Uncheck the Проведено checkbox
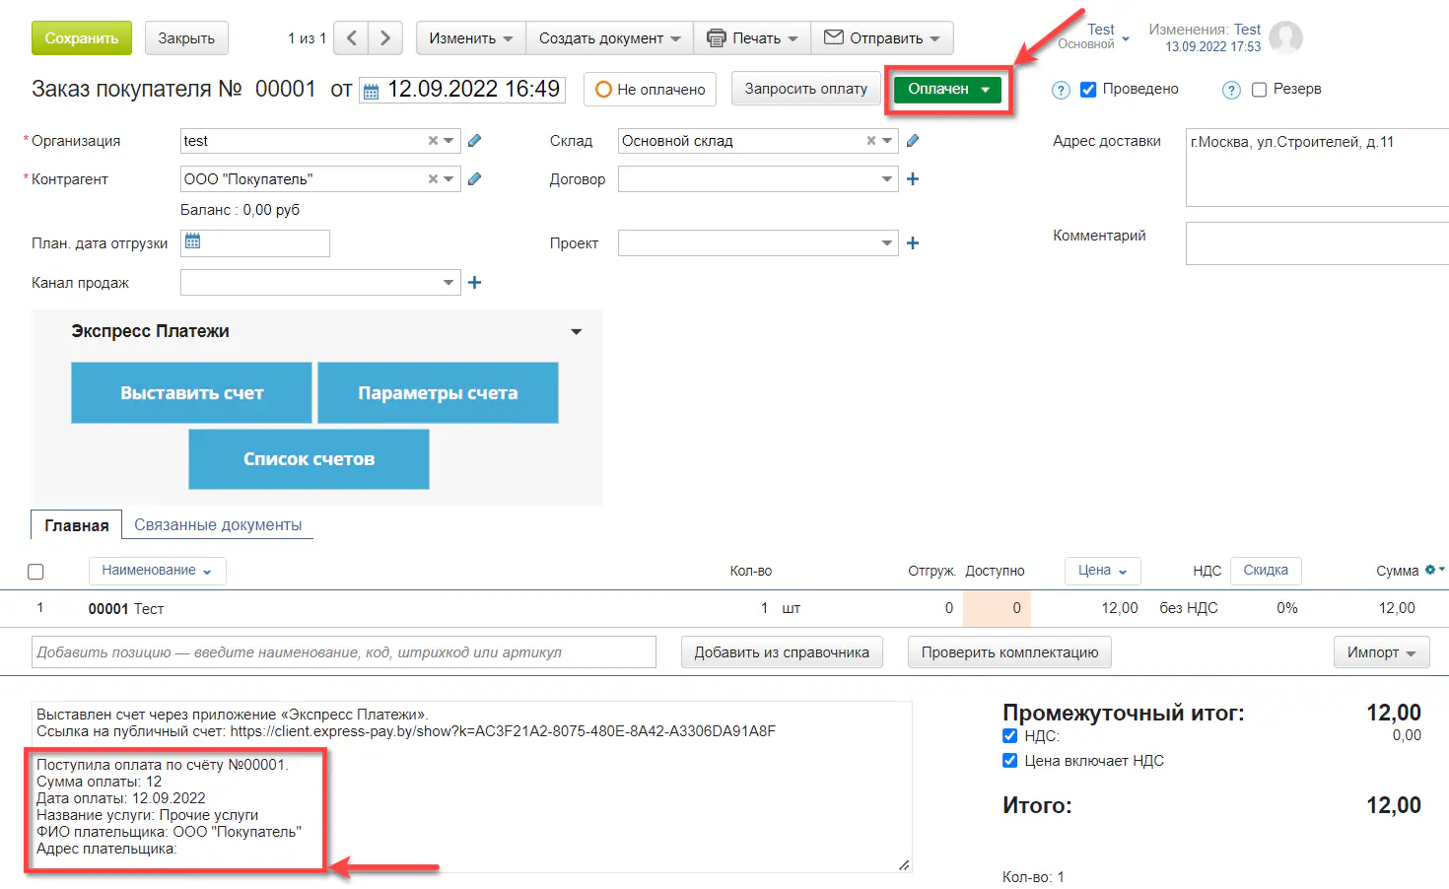This screenshot has height=889, width=1449. coord(1088,90)
